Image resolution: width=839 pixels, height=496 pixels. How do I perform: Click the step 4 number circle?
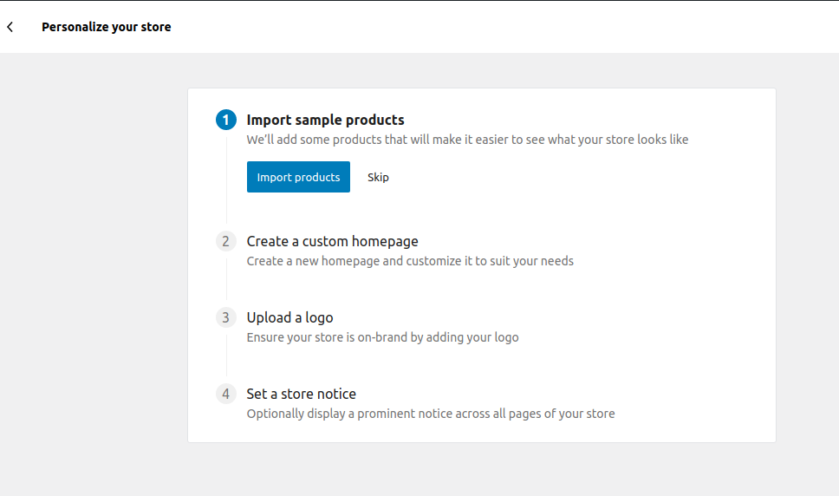tap(226, 395)
